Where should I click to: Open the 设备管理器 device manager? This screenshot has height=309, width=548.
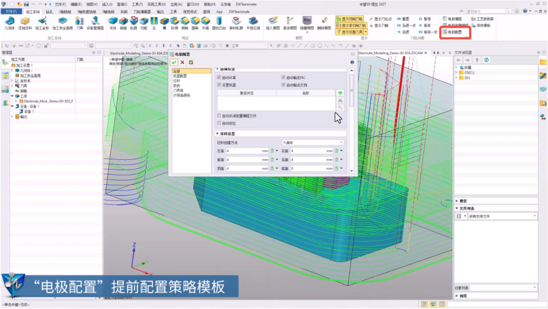point(95,23)
